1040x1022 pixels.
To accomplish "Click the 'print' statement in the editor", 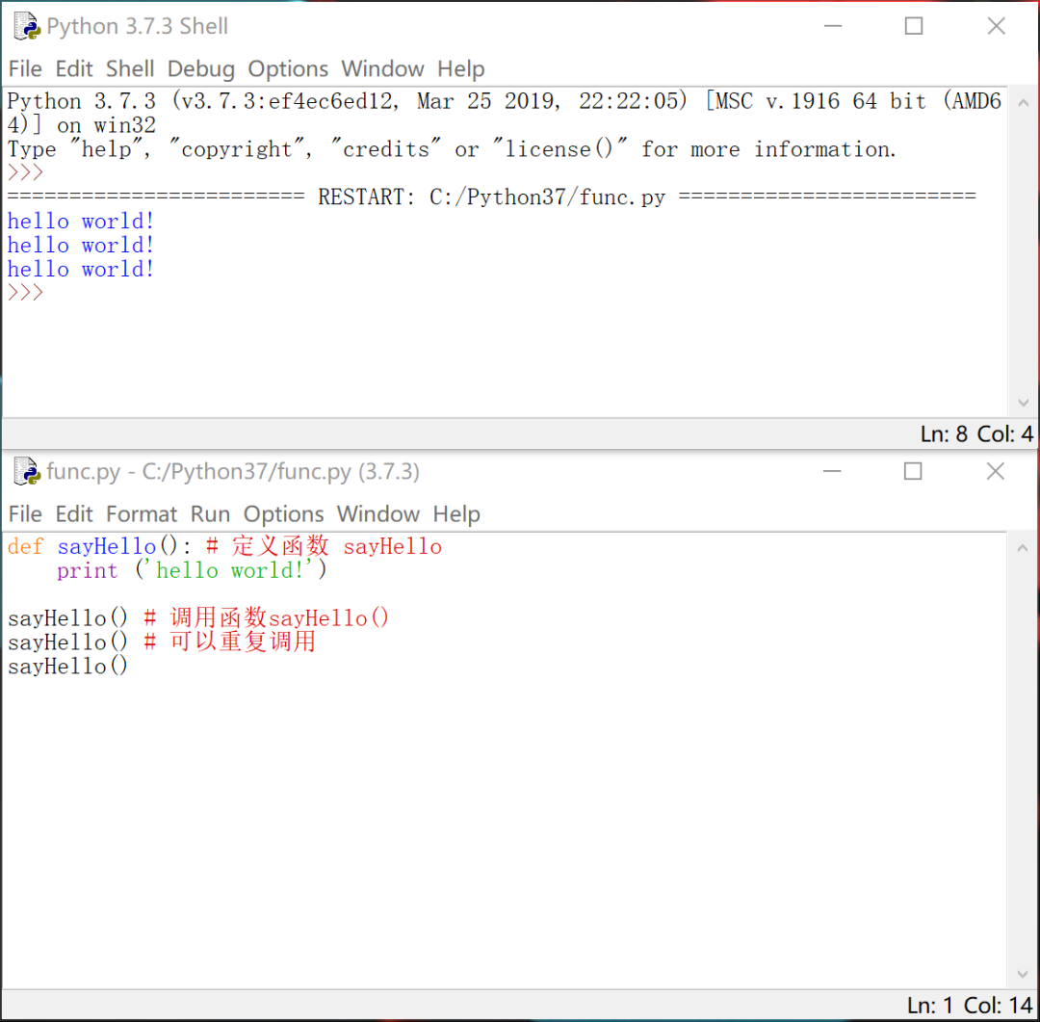I will [x=87, y=571].
